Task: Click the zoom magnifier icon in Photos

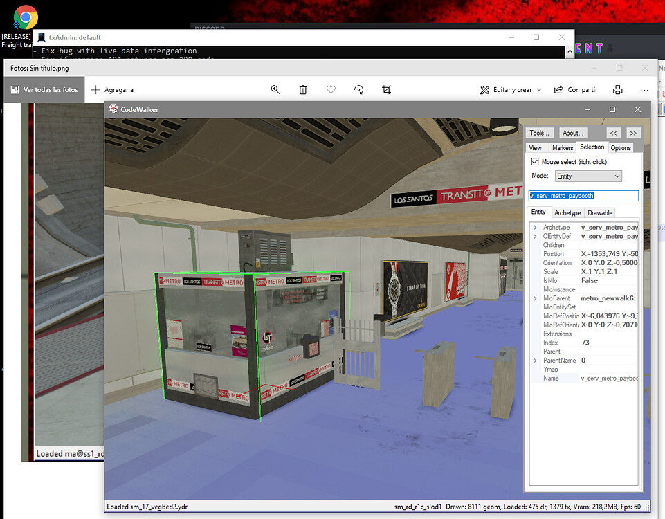Action: tap(275, 90)
